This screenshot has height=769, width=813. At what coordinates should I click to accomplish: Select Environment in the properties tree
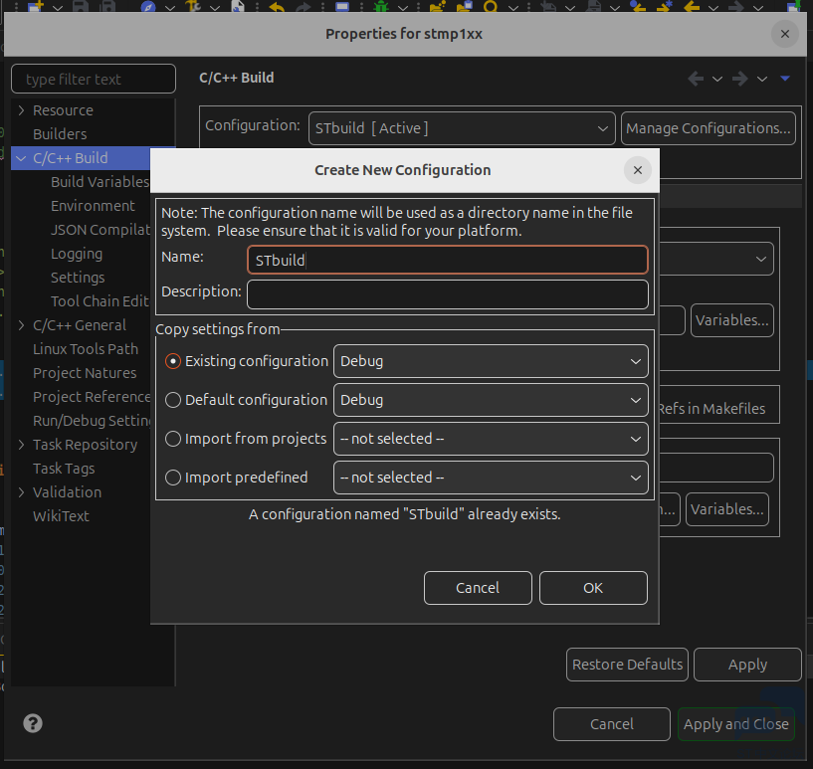pyautogui.click(x=93, y=206)
